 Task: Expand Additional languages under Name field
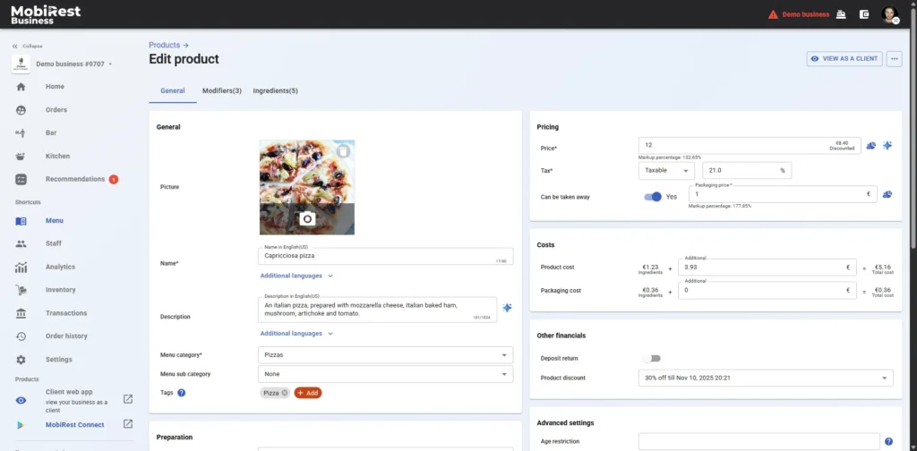click(296, 277)
